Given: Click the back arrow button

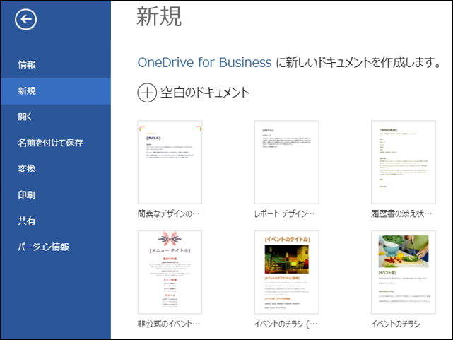Looking at the screenshot, I should pos(26,20).
